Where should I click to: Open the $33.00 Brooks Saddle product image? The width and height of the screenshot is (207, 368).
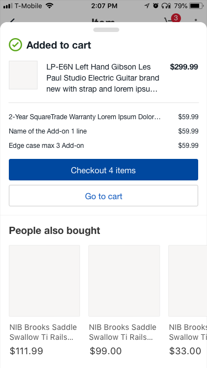pyautogui.click(x=188, y=281)
